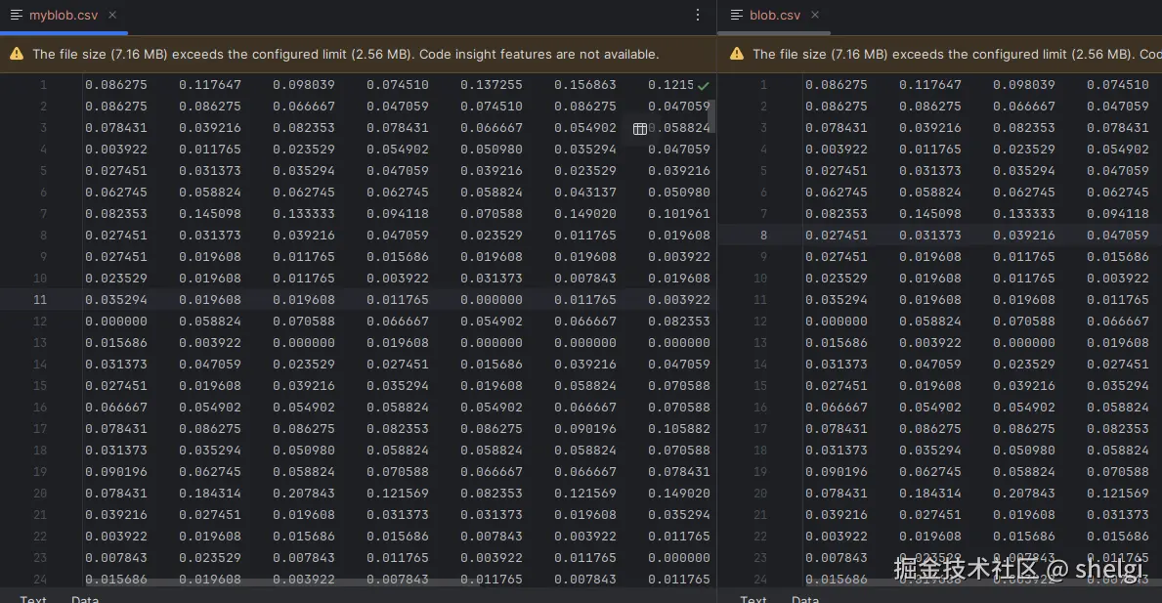
Task: Click value 0.090196 at start of blob.csv line 19
Action: (836, 472)
